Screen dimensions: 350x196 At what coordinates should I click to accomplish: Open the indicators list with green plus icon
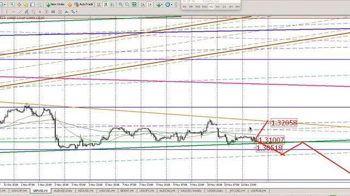[158, 5]
